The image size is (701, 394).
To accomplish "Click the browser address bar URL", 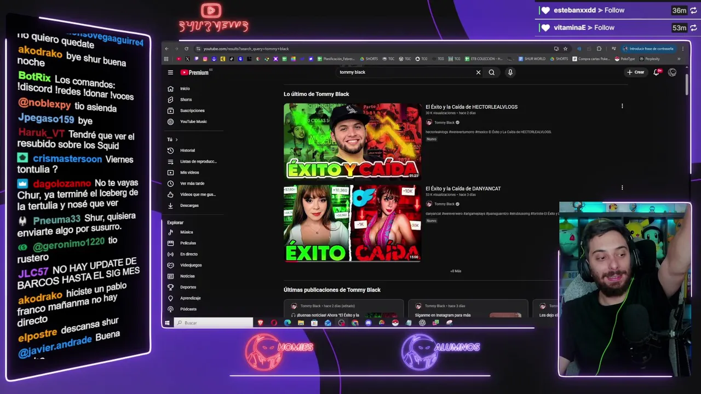I will point(246,49).
